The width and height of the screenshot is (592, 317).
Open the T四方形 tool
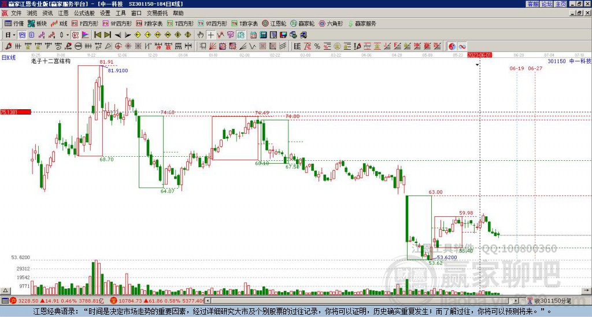pos(180,23)
